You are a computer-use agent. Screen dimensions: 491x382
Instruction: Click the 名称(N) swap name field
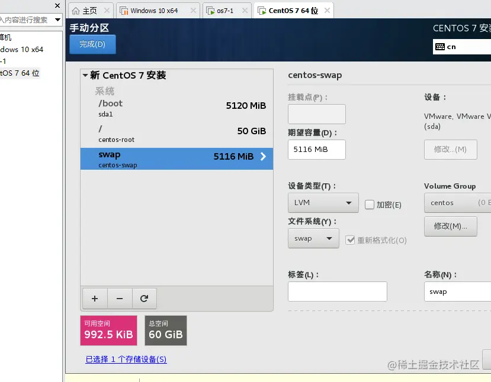tap(457, 292)
